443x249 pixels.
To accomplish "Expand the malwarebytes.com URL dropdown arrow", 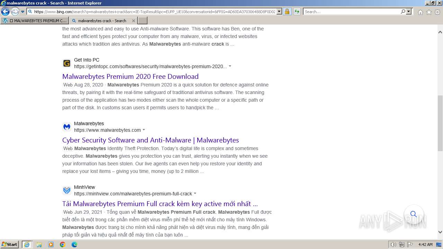I will 144,130.
